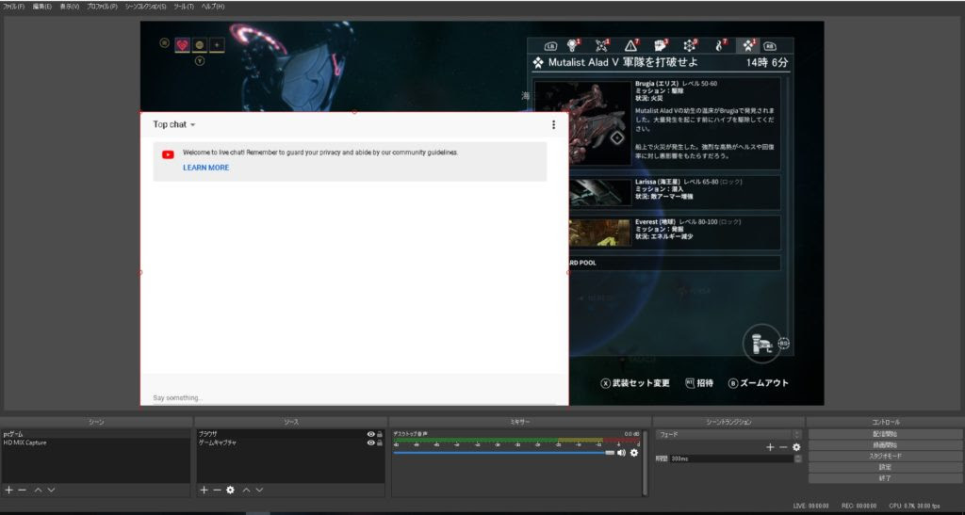Expand the Top chat dropdown

pyautogui.click(x=174, y=125)
